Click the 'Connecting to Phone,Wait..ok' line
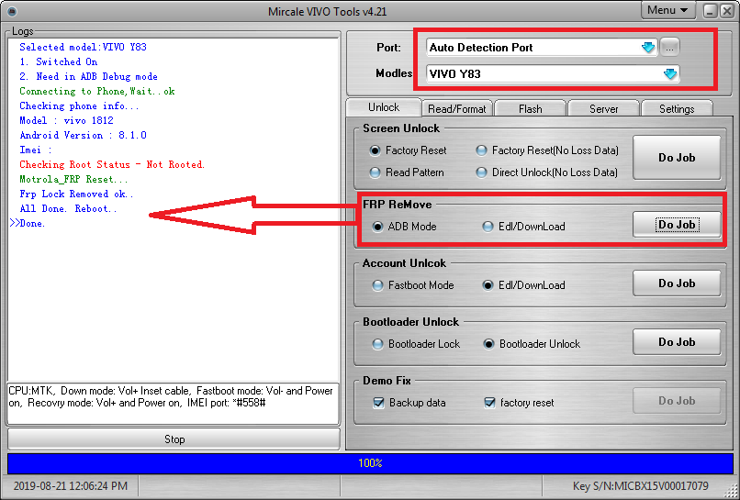Image resolution: width=740 pixels, height=500 pixels. (x=97, y=91)
